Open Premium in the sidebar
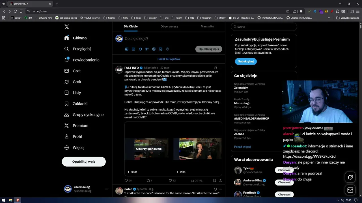Screen dimensions: 362x203 click(76, 125)
